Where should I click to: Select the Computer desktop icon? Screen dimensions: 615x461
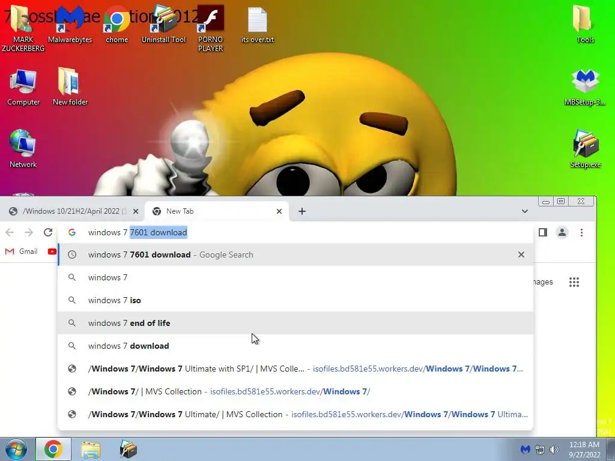tap(23, 87)
